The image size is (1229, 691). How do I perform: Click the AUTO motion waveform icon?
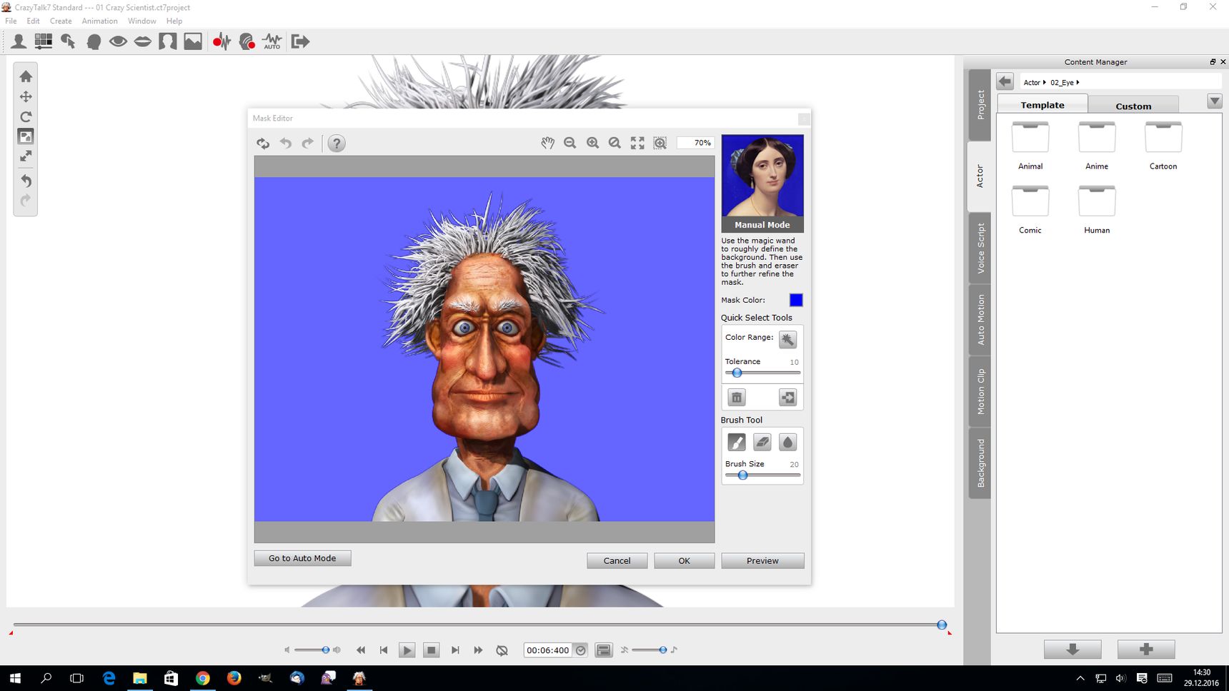272,41
